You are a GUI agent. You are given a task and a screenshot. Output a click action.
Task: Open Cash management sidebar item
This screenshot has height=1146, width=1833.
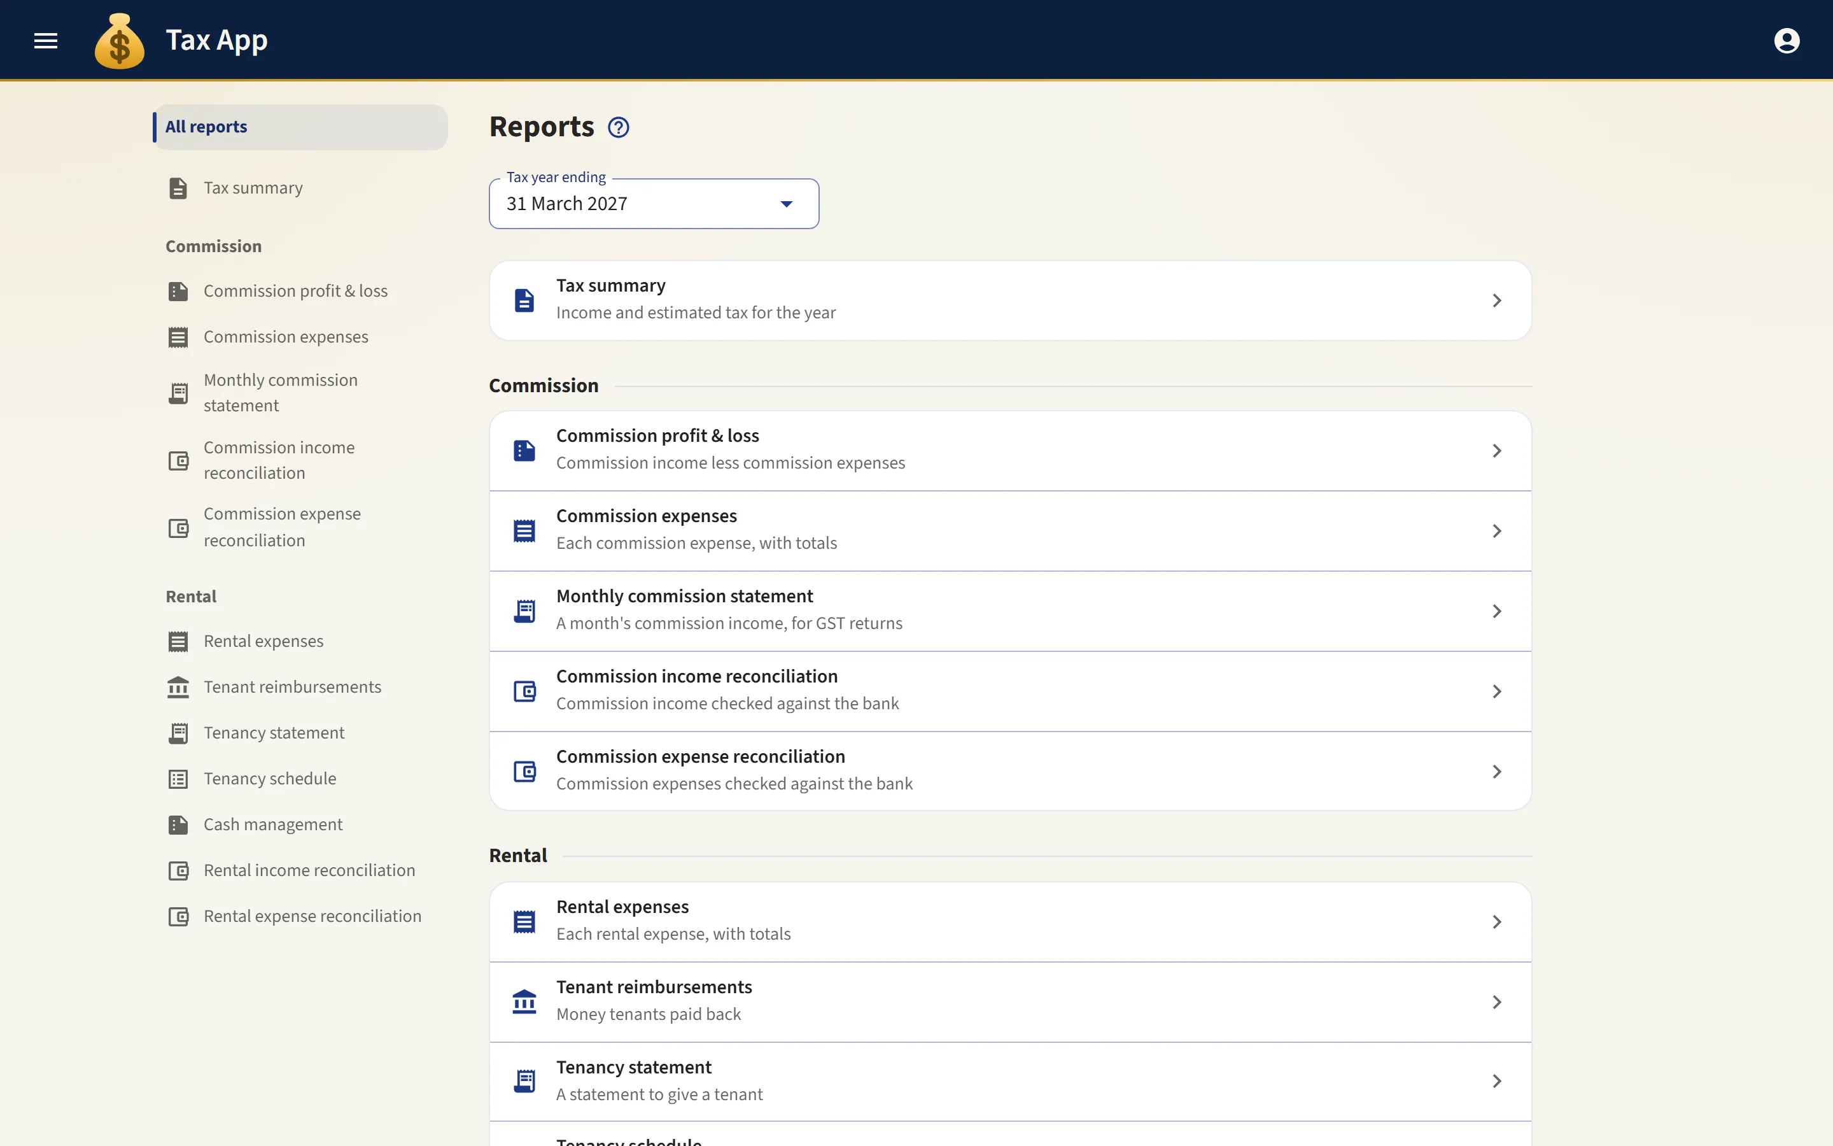click(300, 824)
